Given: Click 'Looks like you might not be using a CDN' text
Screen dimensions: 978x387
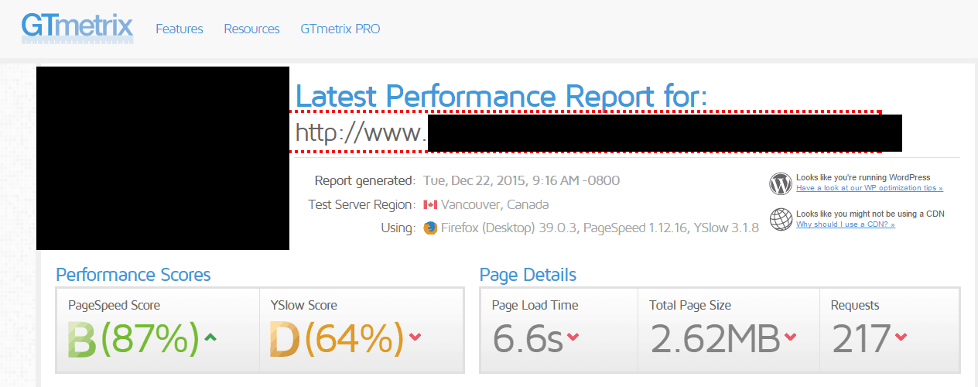Looking at the screenshot, I should tap(870, 214).
